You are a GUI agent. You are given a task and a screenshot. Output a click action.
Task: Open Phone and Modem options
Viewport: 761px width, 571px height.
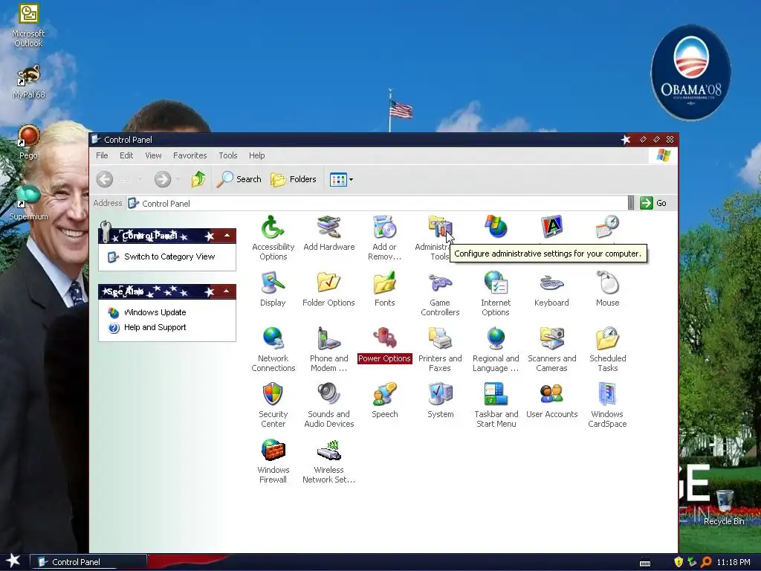tap(329, 349)
